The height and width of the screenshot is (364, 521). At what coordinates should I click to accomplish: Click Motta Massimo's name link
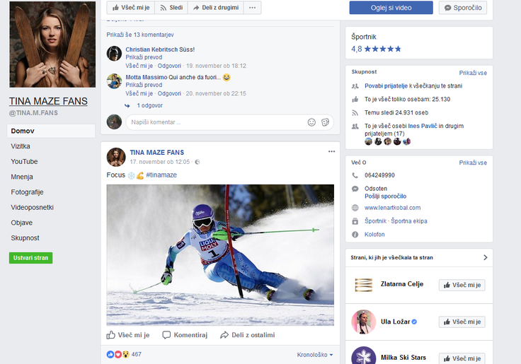147,77
